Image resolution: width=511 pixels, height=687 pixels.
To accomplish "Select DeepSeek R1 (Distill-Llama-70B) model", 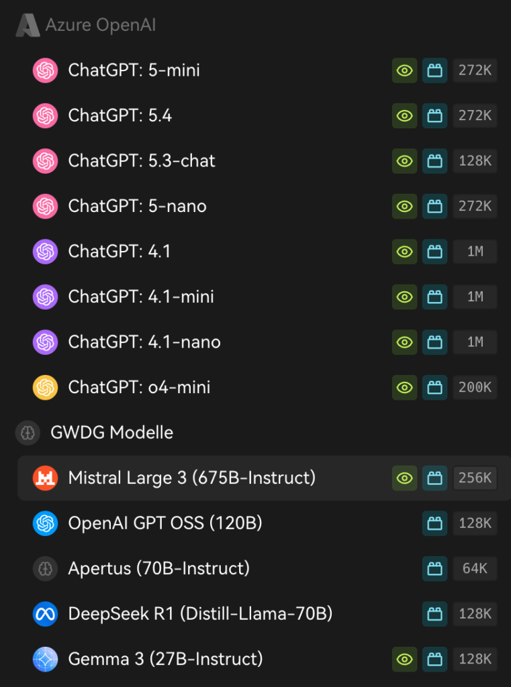I will (x=200, y=613).
